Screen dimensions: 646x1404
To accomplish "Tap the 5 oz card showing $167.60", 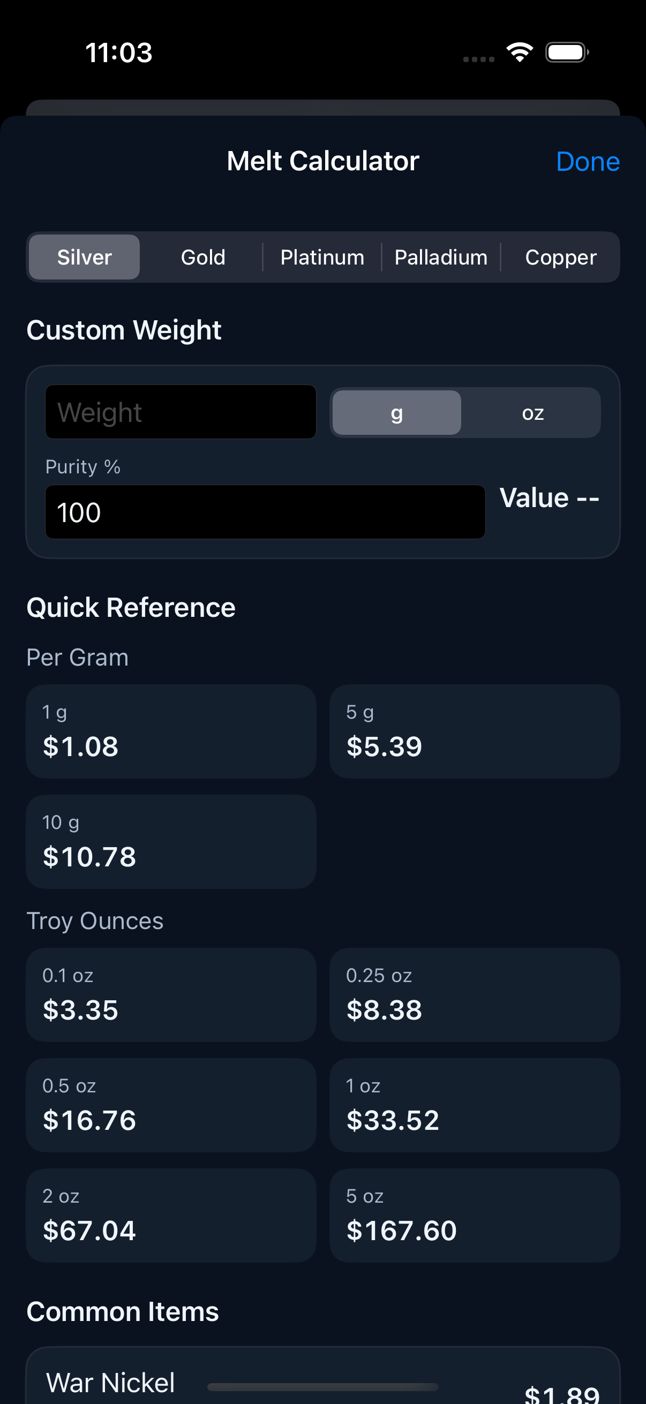I will (474, 1215).
